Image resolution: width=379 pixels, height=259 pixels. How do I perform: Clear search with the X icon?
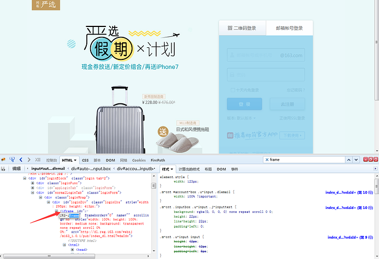[267, 160]
